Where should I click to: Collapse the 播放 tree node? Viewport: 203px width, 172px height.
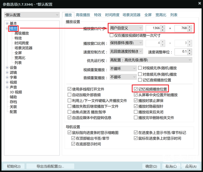pyautogui.click(x=7, y=28)
